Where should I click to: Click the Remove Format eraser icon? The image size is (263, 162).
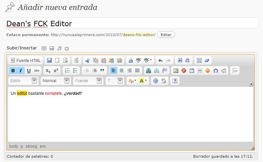[x=207, y=60]
